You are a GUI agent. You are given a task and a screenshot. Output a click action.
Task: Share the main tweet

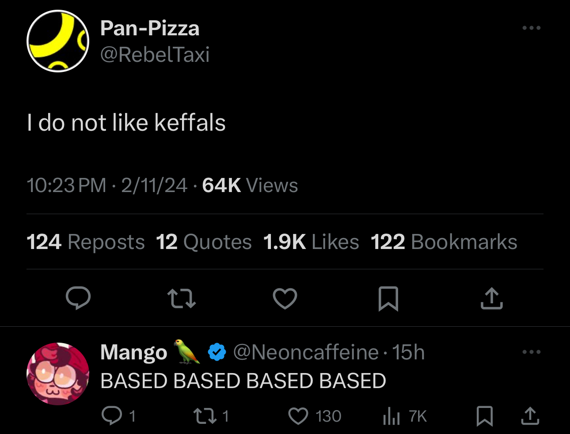pos(491,298)
